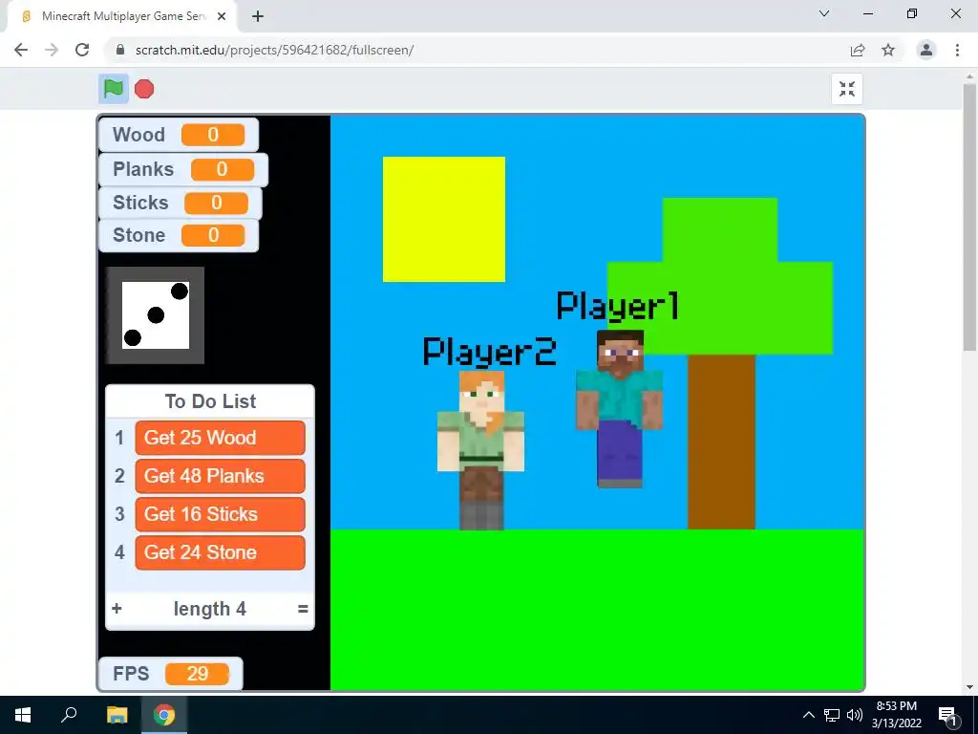Open a new browser tab
Screen dimensions: 978x734
(258, 16)
